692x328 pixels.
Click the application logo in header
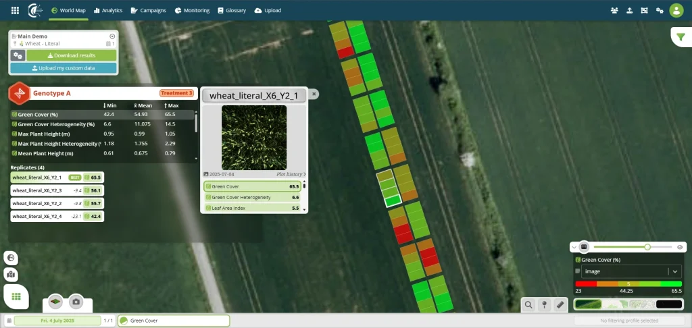[x=35, y=10]
